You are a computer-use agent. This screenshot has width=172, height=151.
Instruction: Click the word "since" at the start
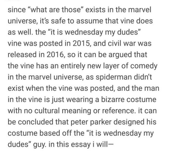click(x=15, y=11)
